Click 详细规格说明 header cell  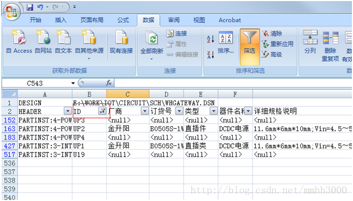point(302,111)
